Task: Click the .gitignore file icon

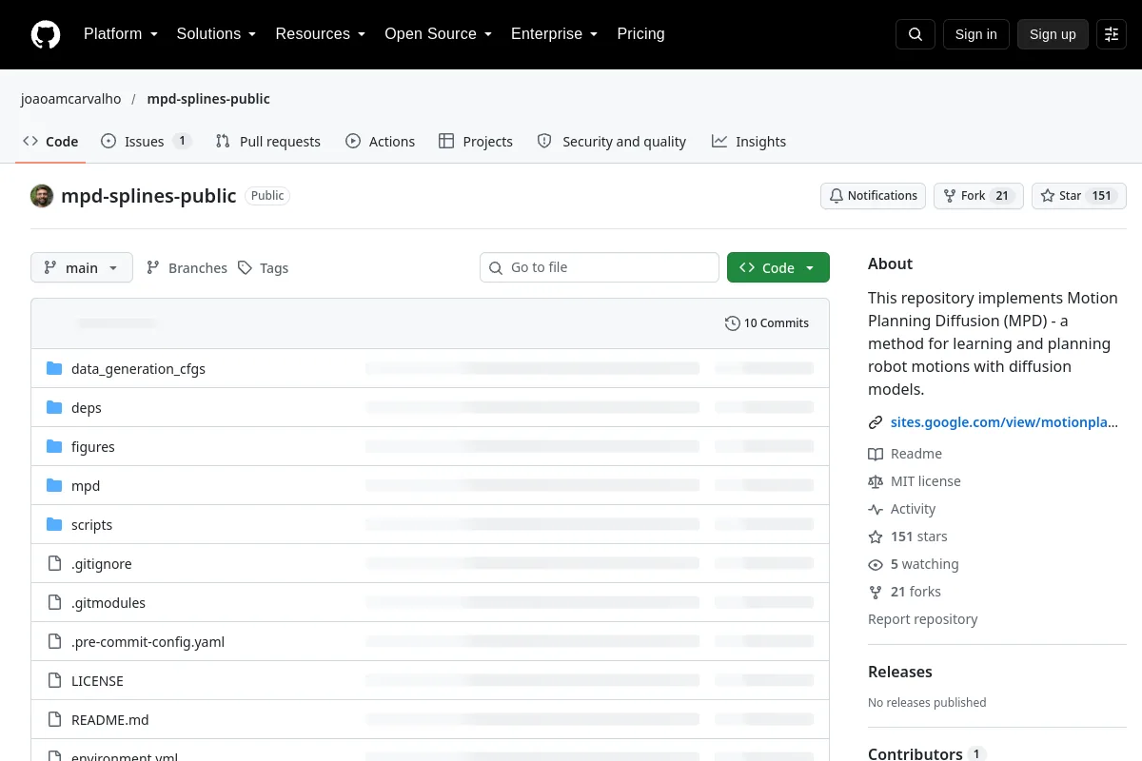Action: [54, 563]
